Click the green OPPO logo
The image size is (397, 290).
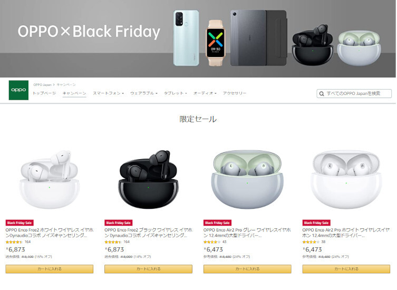pos(18,90)
